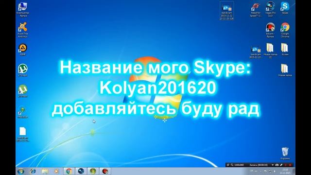Open the Windows Start menu orb
This screenshot has height=175, width=311.
[x=21, y=171]
